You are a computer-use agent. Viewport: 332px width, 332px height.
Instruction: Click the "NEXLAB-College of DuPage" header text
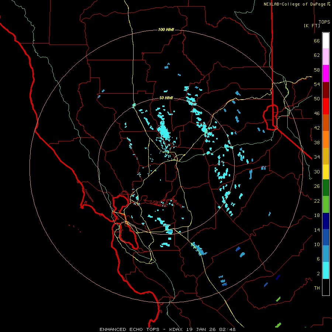click(294, 4)
